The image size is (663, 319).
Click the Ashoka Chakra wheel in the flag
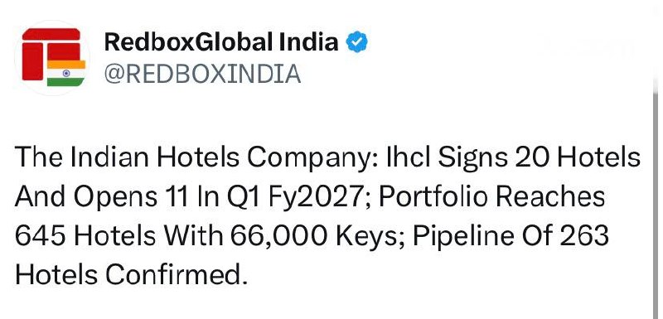point(66,73)
